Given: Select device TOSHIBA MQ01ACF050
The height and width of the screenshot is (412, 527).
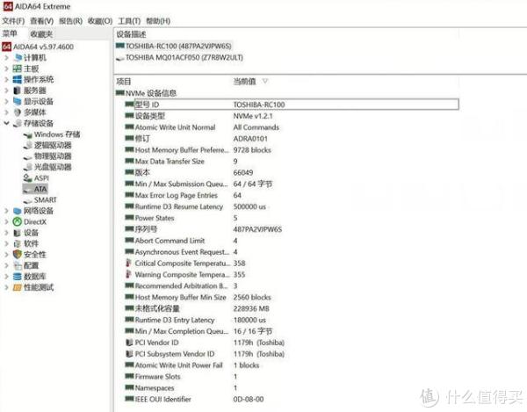Looking at the screenshot, I should [184, 57].
